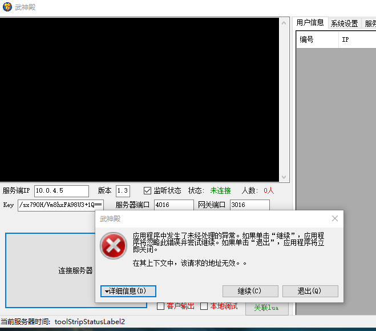This screenshot has height=331, width=376.
Task: Enable the 客户输出 checkbox
Action: (x=160, y=306)
